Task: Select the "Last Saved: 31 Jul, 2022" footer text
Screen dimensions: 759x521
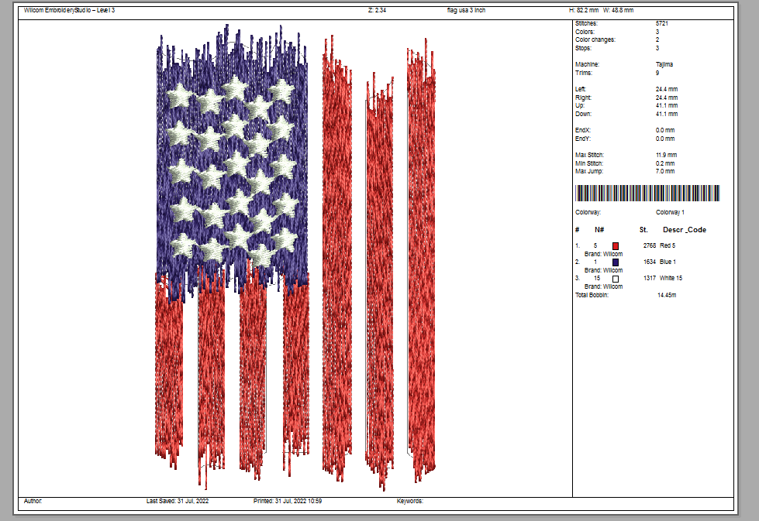Action: pos(178,501)
